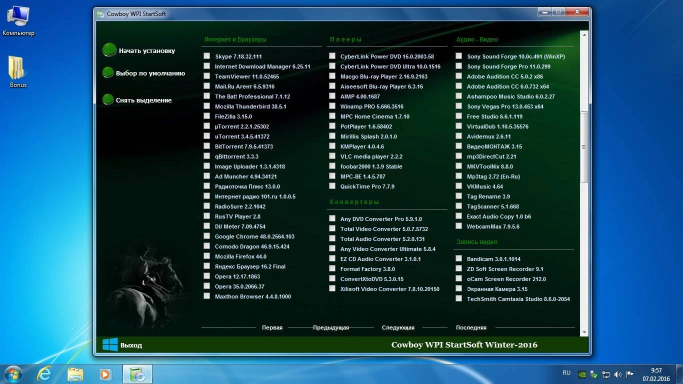The width and height of the screenshot is (683, 384).
Task: Open the media player taskbar icon
Action: pos(105,374)
